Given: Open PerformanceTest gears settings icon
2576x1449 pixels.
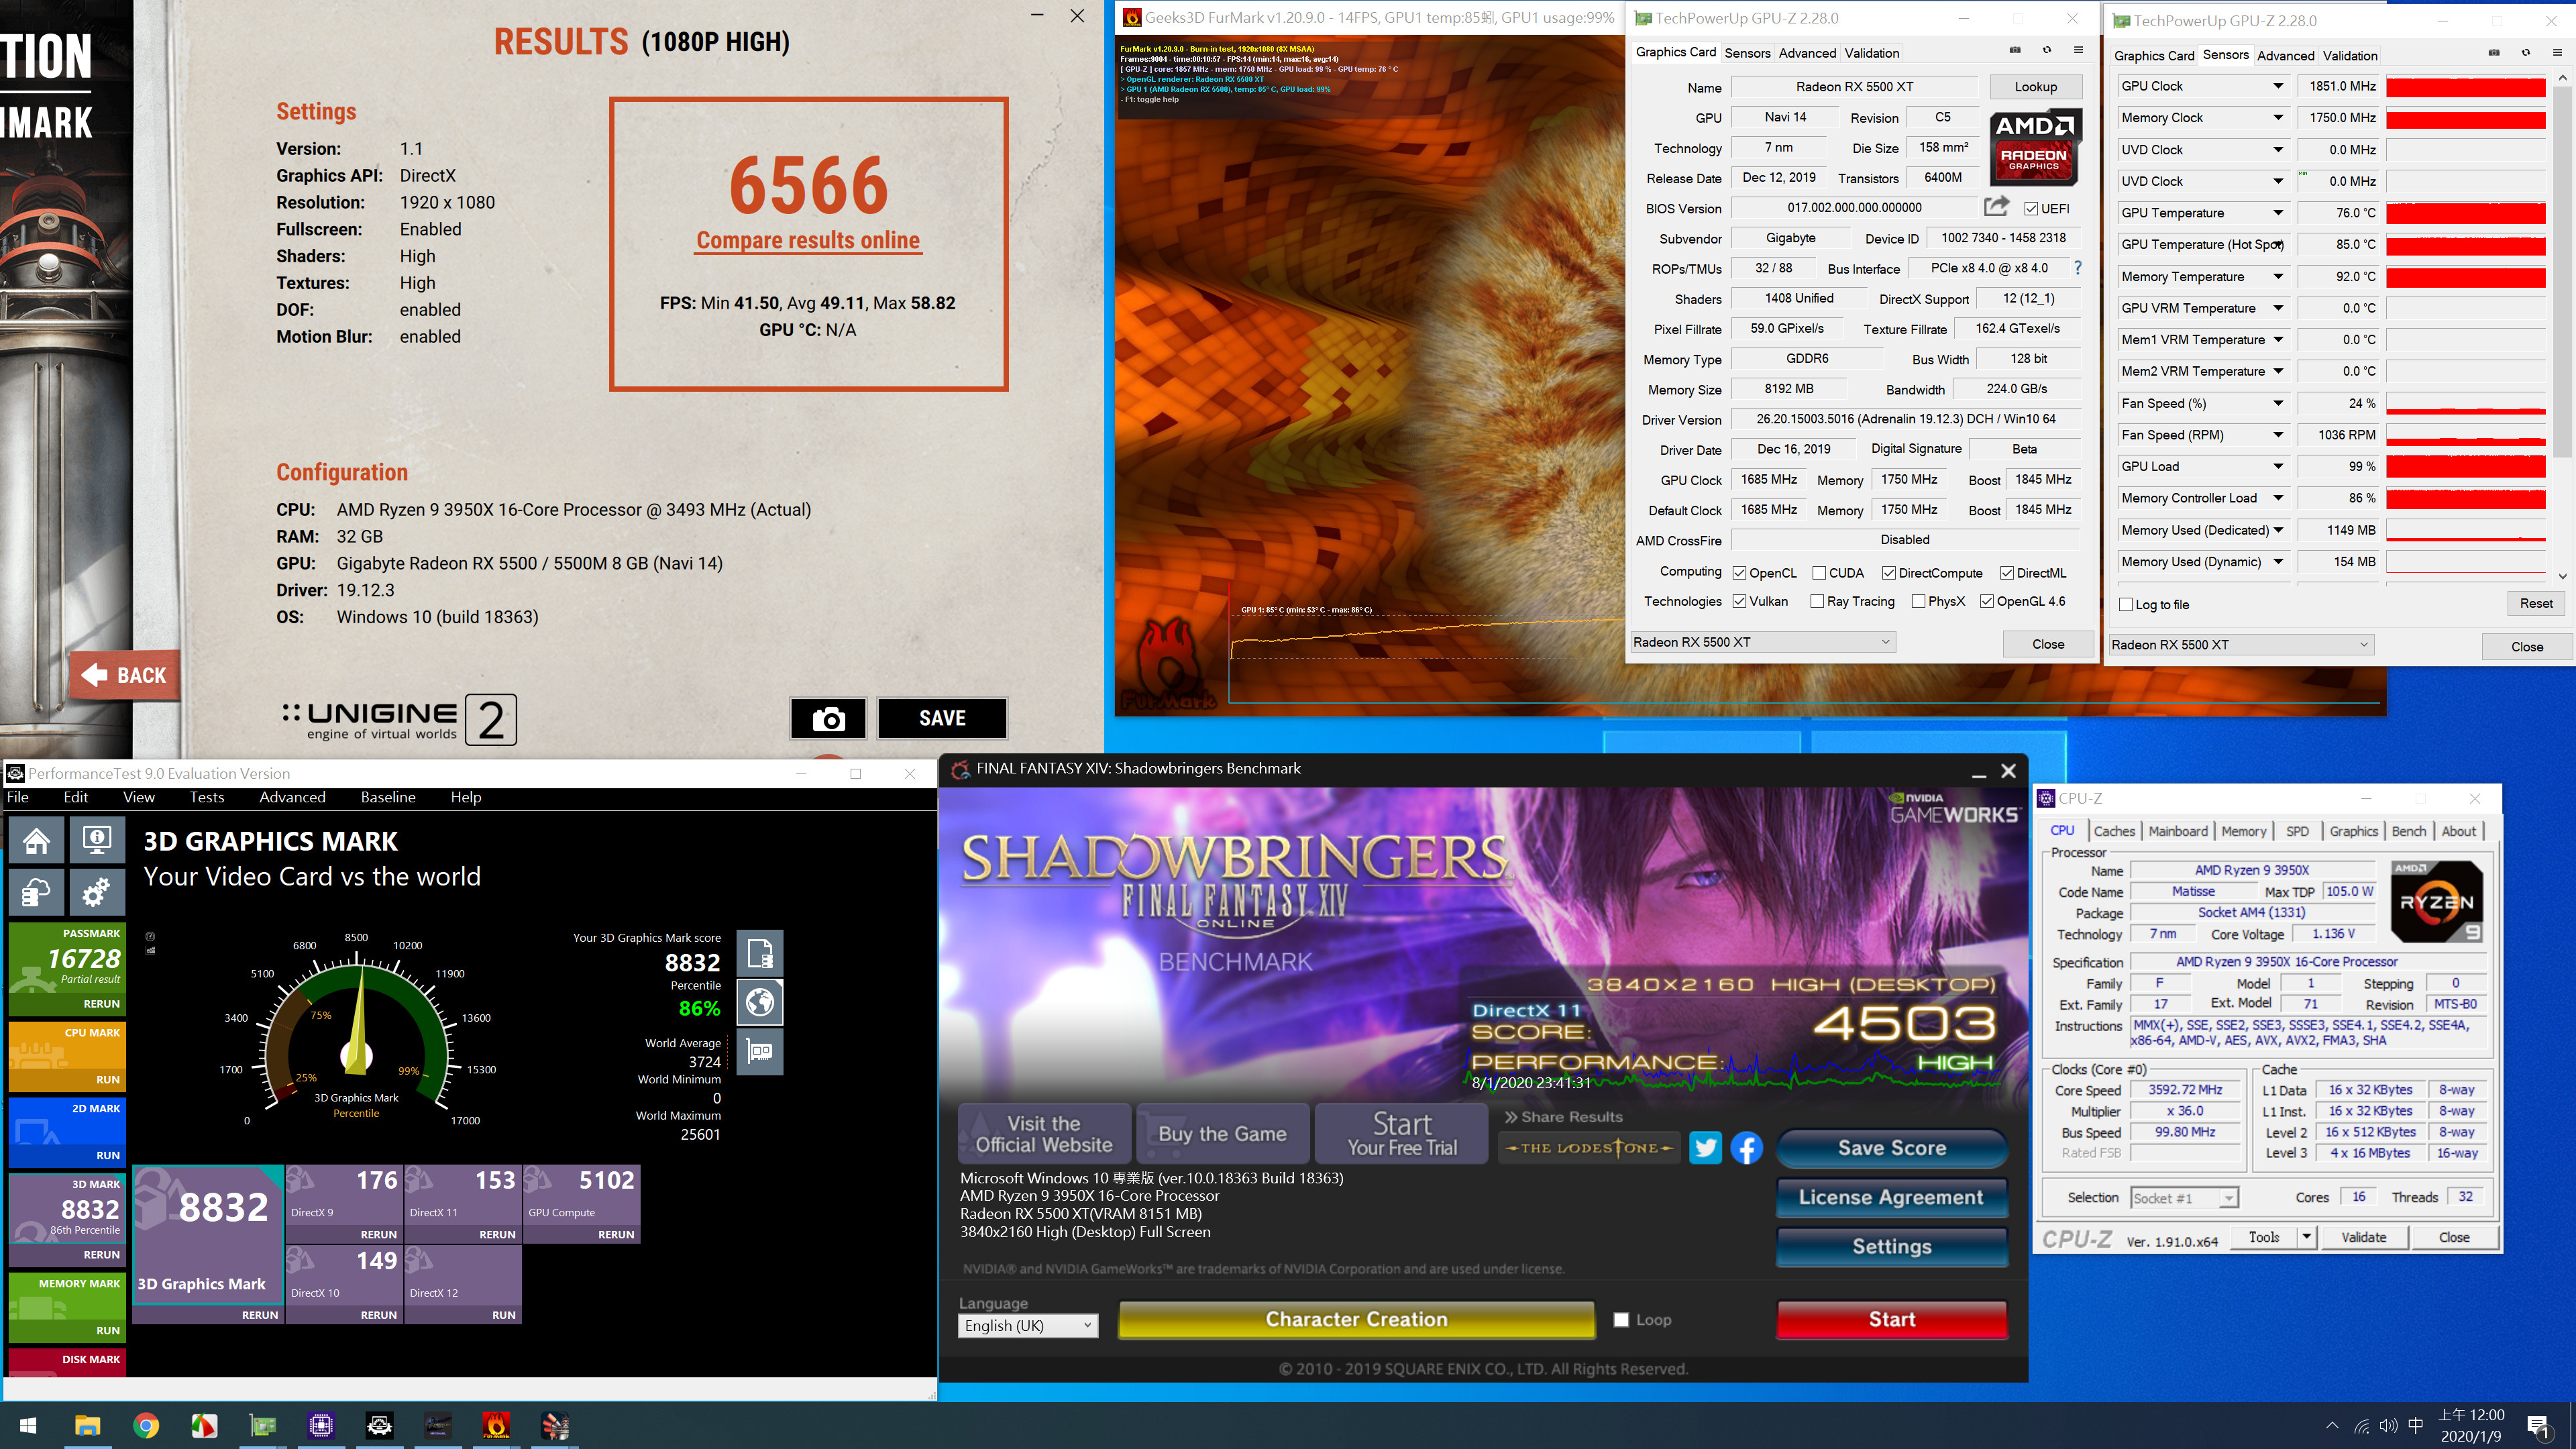Looking at the screenshot, I should click(96, 891).
